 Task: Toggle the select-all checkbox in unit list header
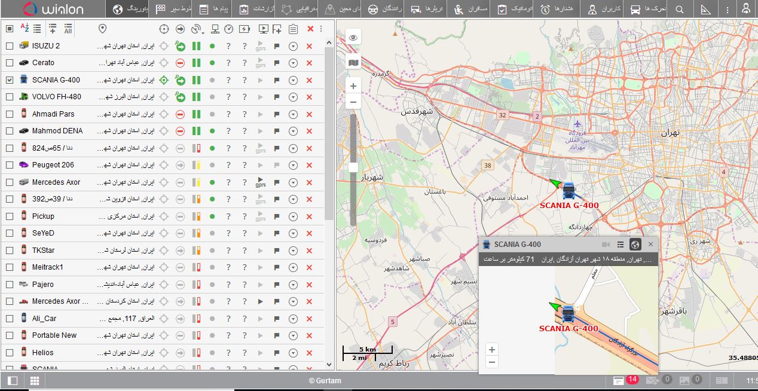(x=10, y=29)
